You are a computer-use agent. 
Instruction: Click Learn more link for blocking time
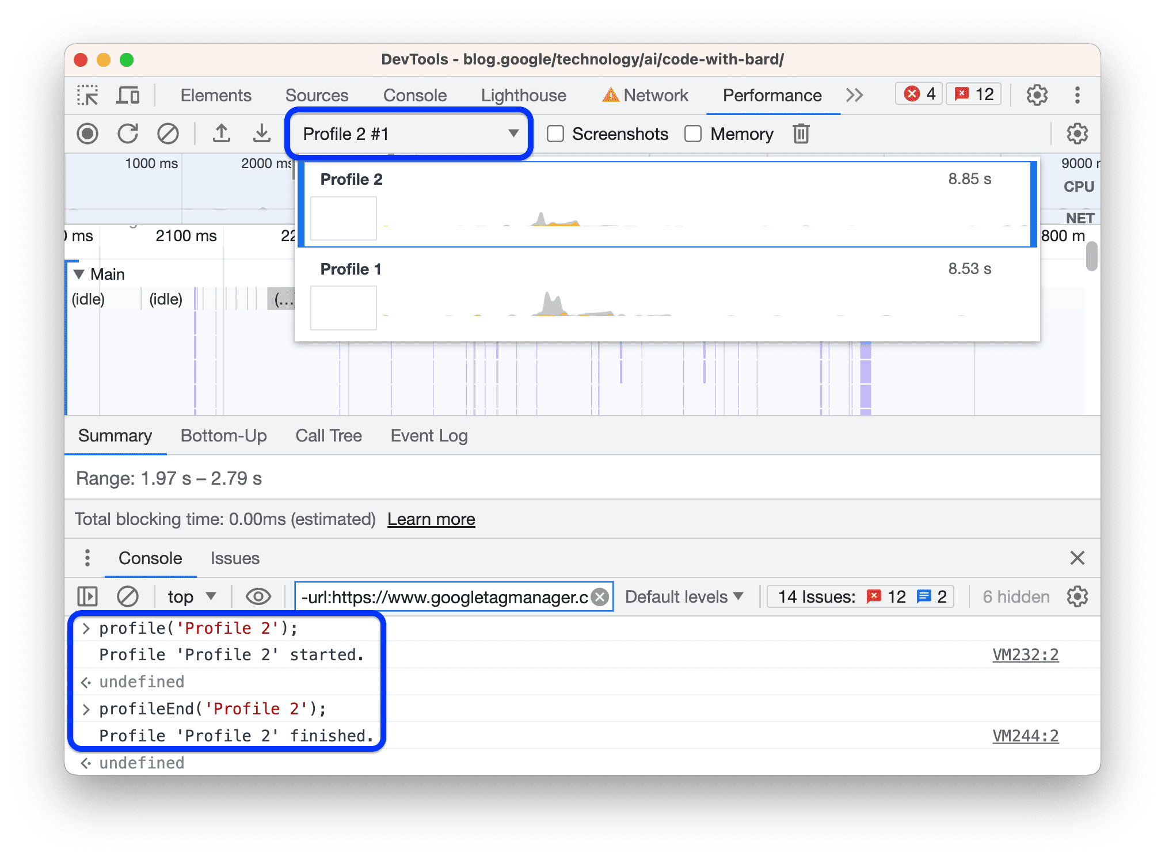click(x=432, y=519)
